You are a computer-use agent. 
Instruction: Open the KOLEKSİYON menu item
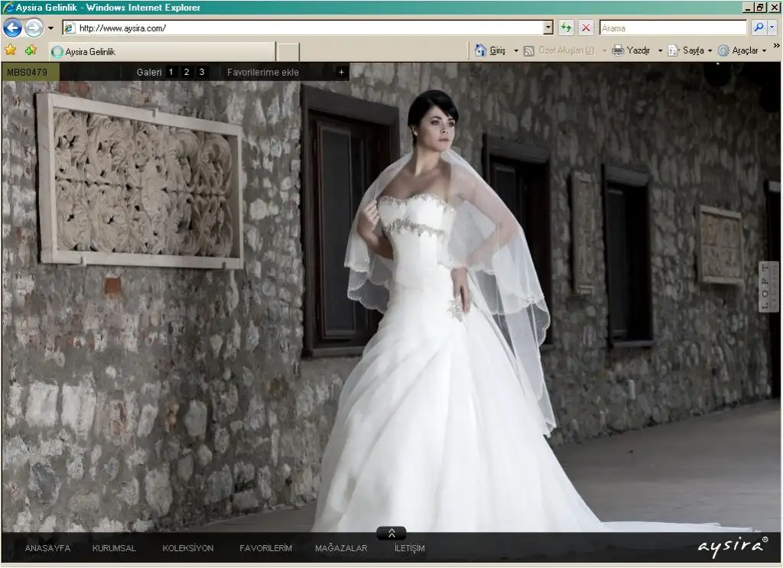coord(187,548)
